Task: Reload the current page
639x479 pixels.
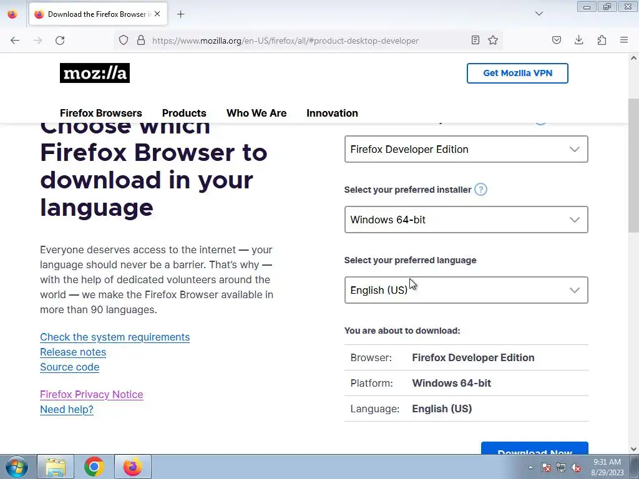Action: tap(60, 41)
